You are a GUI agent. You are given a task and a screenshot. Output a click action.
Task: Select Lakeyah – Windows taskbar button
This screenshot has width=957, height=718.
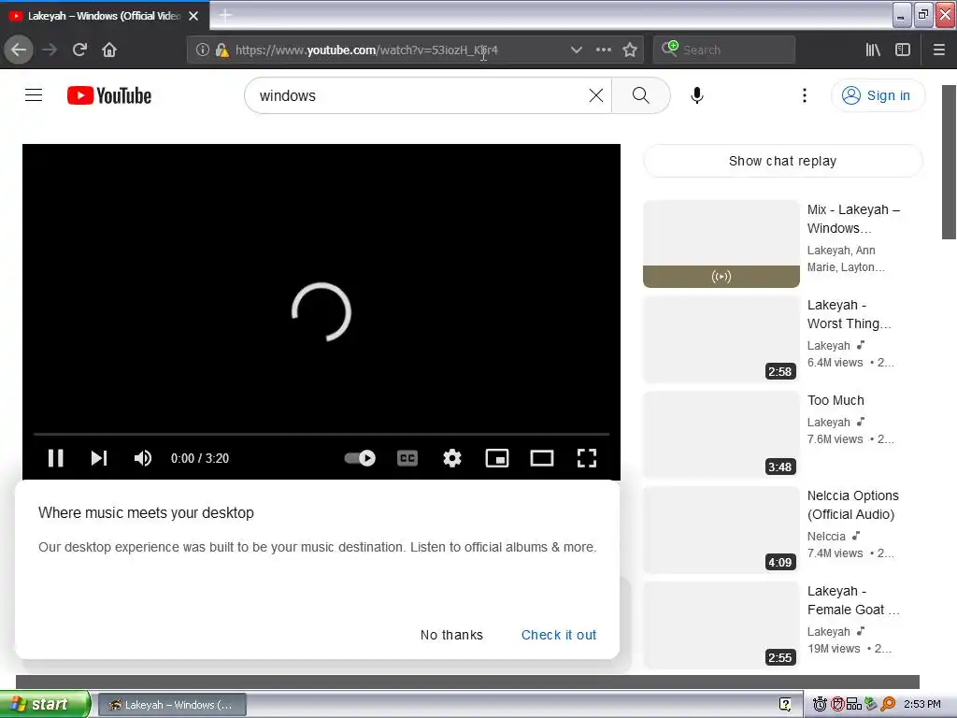[172, 705]
